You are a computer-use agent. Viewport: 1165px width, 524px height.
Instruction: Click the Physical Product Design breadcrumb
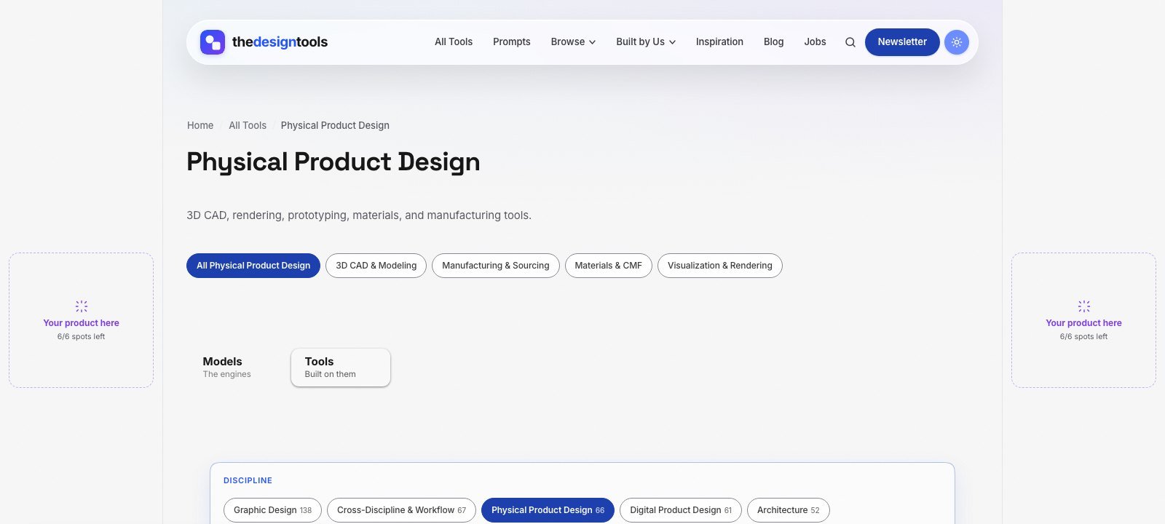[335, 125]
